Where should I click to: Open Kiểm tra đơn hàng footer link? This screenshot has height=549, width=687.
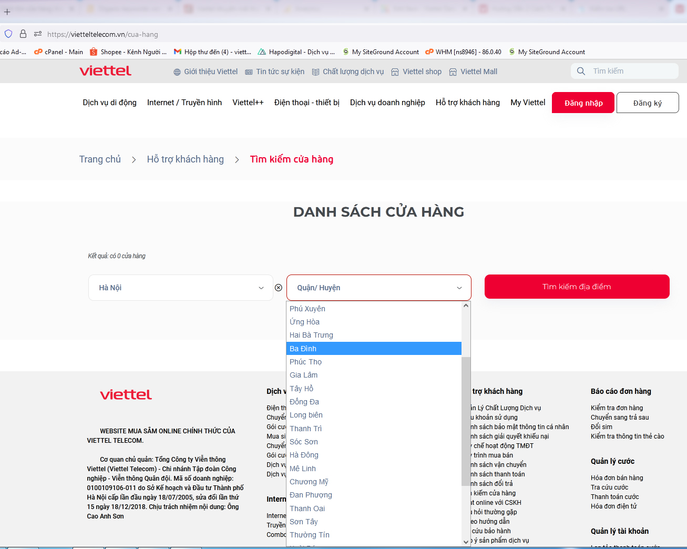tap(617, 408)
